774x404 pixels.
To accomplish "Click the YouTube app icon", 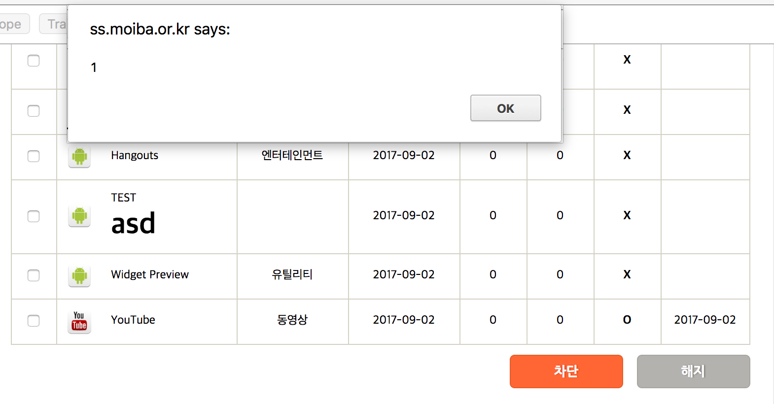I will click(79, 321).
